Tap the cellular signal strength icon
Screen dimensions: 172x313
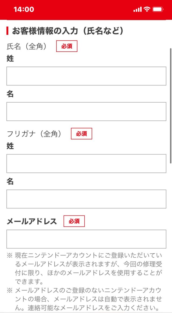pos(137,9)
